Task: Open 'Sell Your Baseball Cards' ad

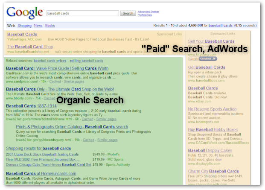Action: point(211,41)
